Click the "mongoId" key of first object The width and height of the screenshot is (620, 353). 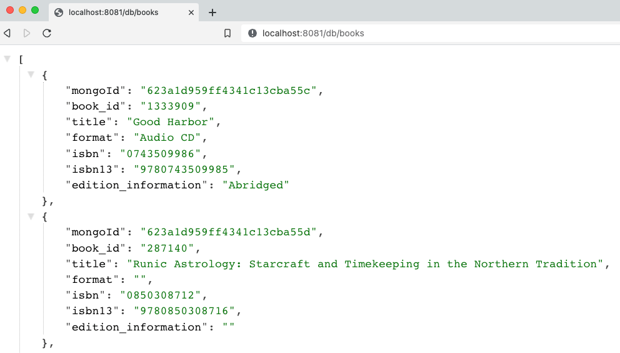(x=95, y=91)
